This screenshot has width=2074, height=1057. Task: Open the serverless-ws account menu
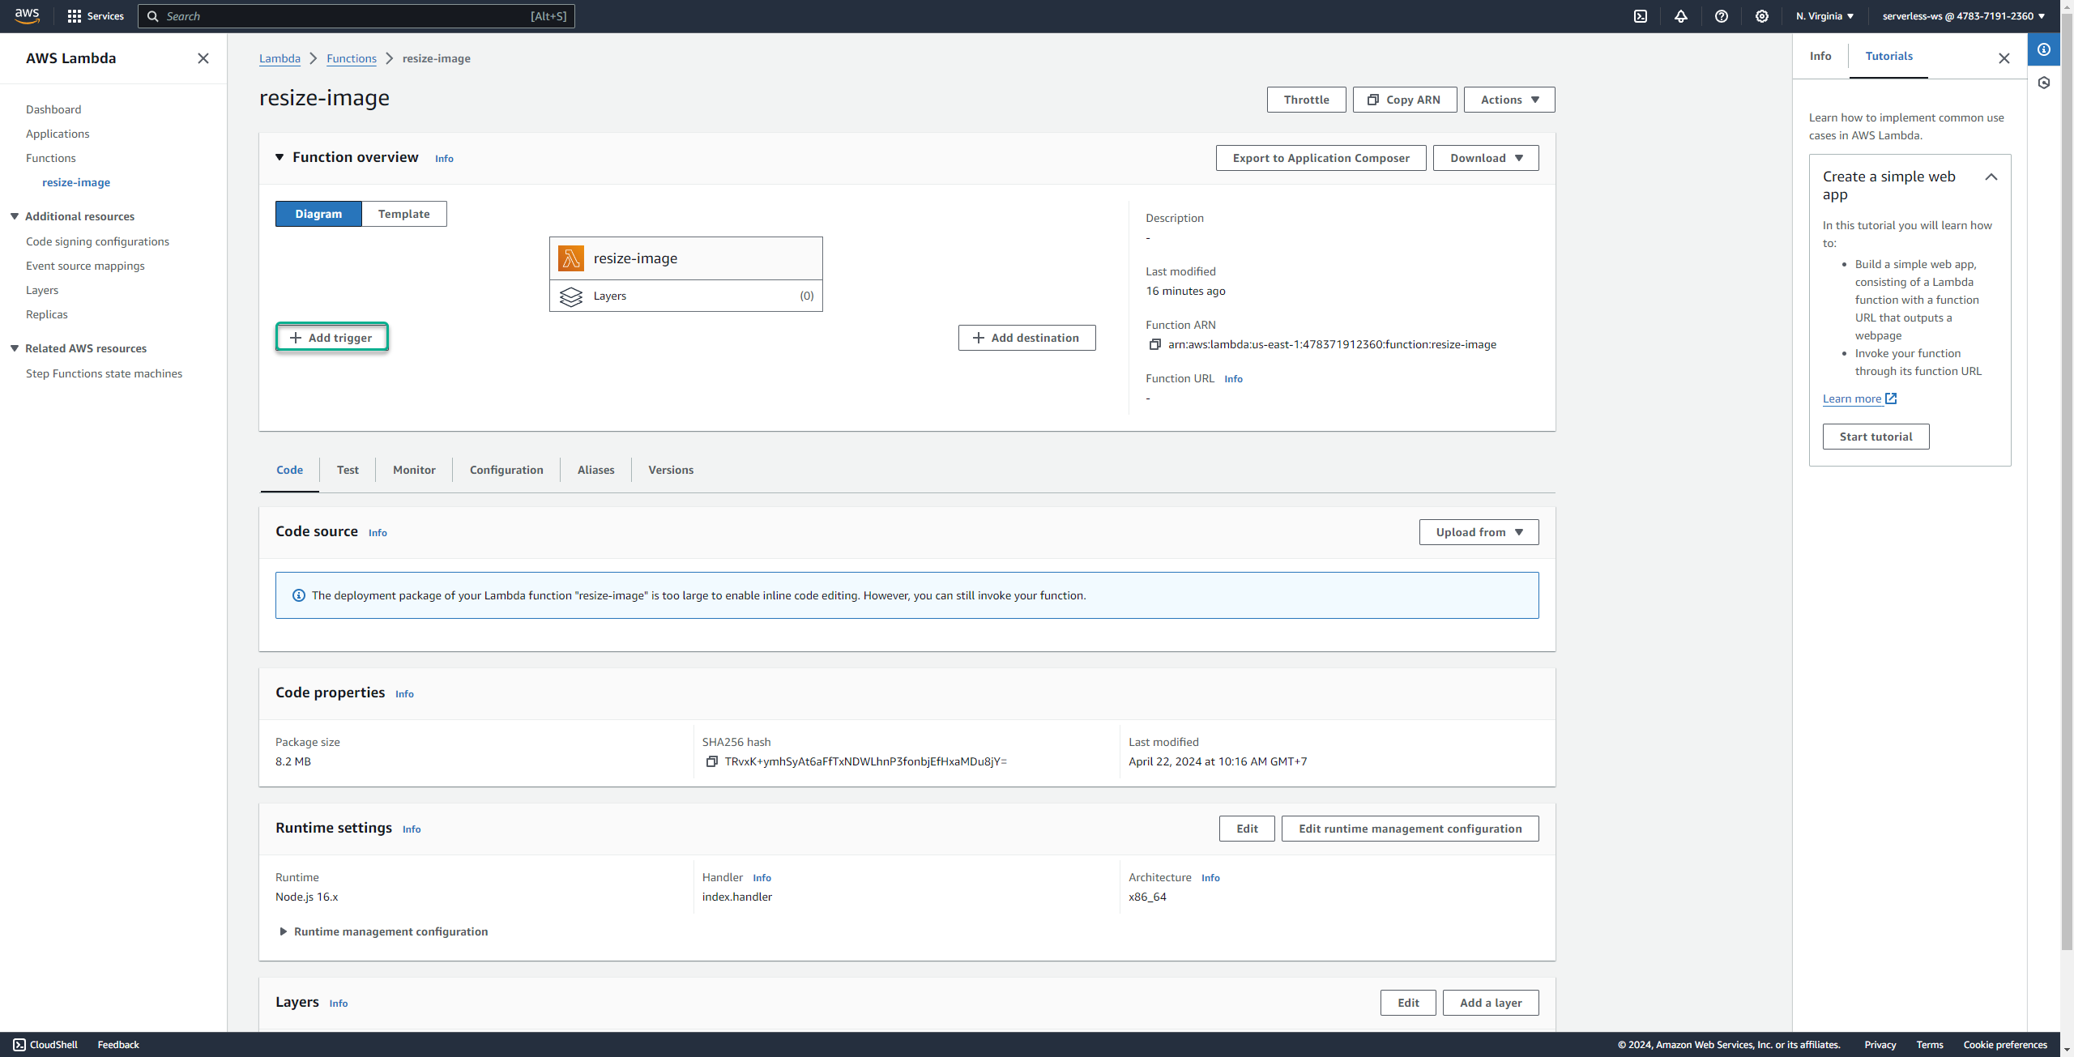1963,16
